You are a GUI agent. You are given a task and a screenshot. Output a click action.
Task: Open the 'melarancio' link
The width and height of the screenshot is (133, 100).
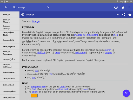point(80,35)
